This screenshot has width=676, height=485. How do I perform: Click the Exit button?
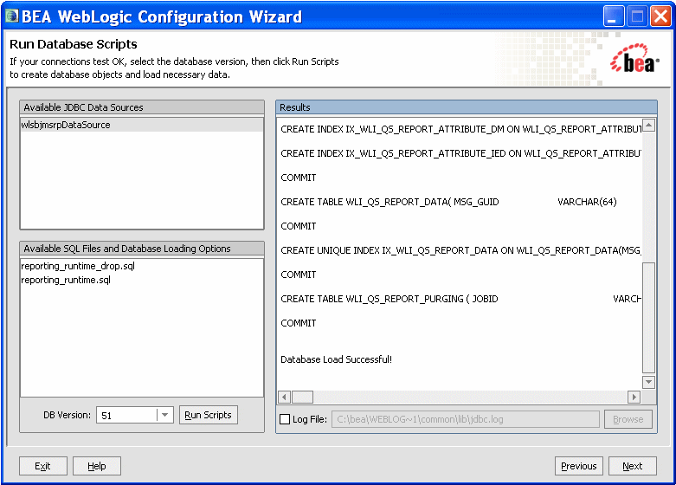[x=42, y=466]
